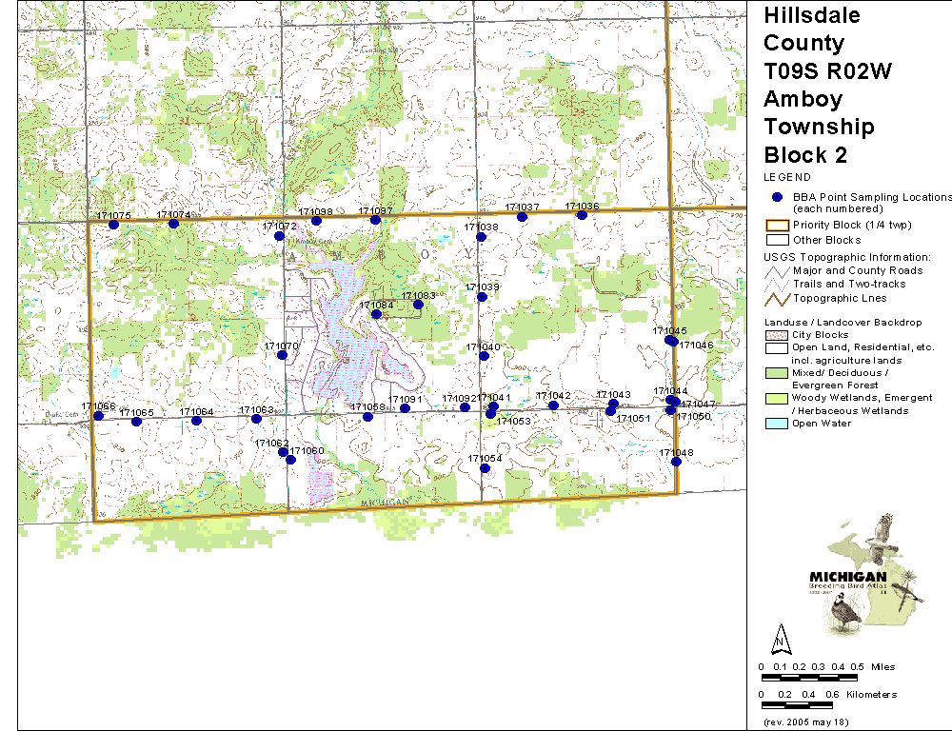This screenshot has height=731, width=952.
Task: Click the Miles scale bar
Action: point(809,677)
